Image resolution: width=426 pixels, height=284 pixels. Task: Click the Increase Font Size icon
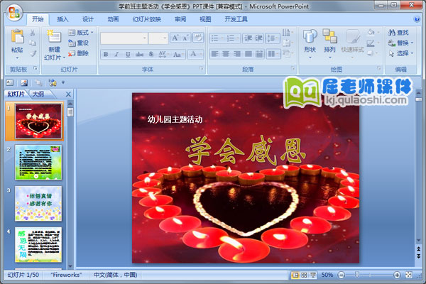click(175, 38)
